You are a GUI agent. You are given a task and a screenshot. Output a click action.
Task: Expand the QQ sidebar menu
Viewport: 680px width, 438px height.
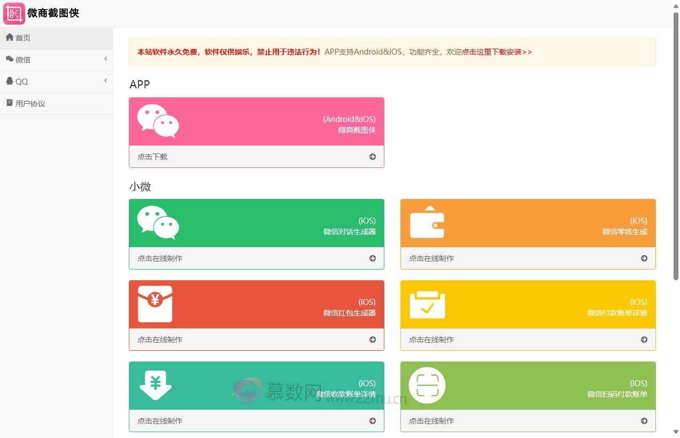(x=21, y=82)
